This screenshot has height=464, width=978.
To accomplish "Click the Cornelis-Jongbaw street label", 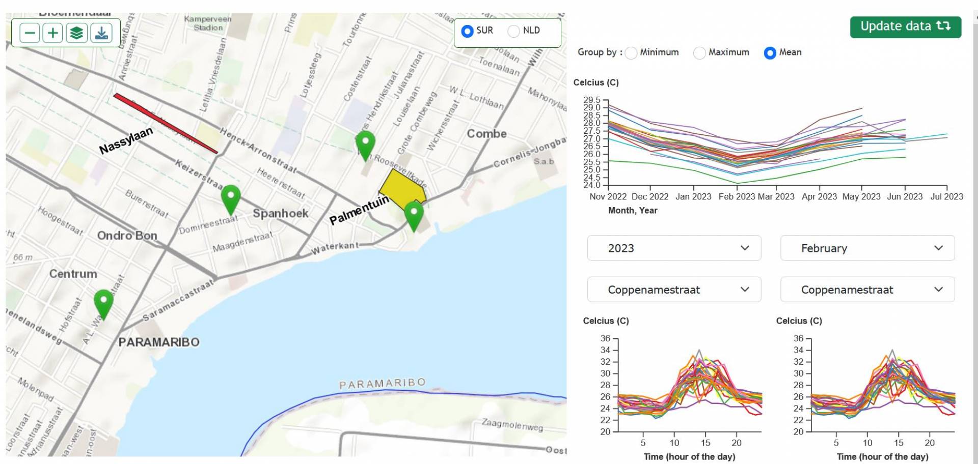I will pos(530,152).
